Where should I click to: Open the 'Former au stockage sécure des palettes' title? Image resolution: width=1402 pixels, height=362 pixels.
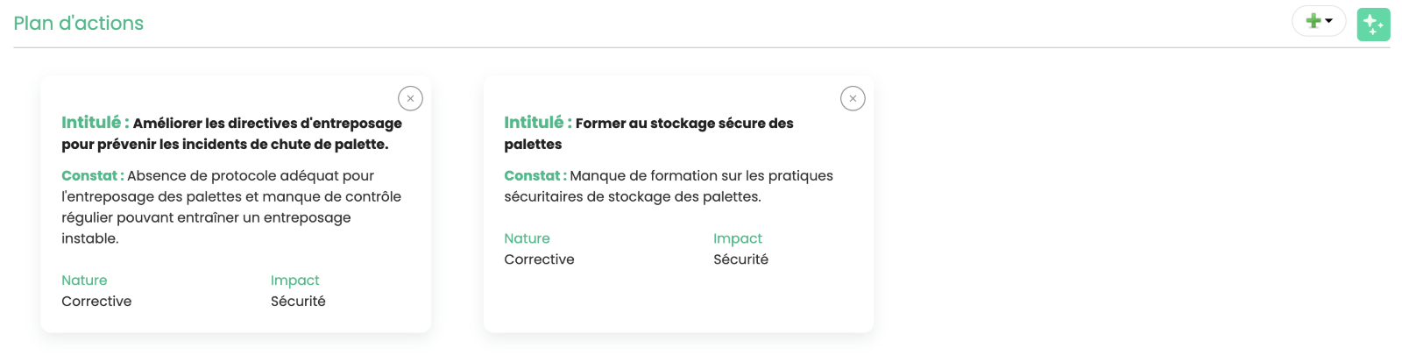coord(648,133)
